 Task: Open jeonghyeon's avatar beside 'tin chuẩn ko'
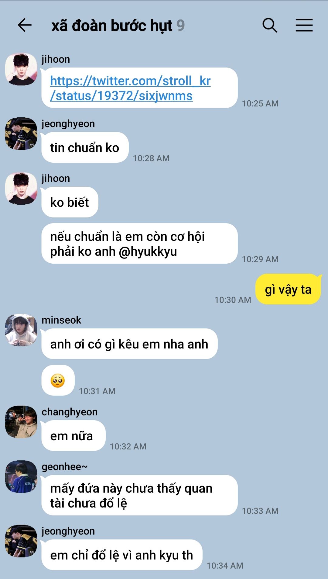click(21, 134)
